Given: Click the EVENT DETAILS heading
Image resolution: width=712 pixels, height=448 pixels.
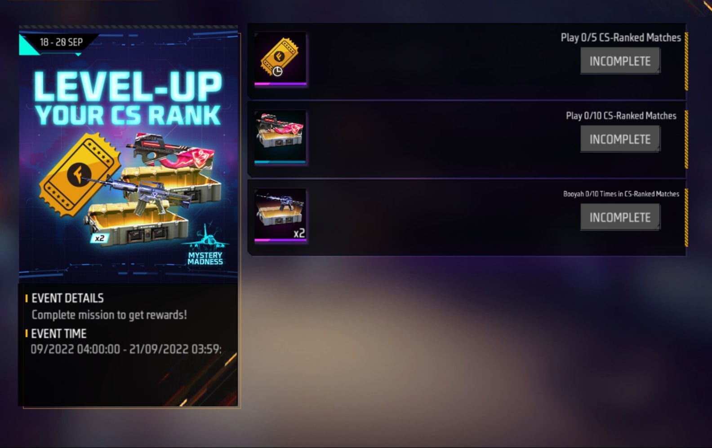Looking at the screenshot, I should 67,298.
